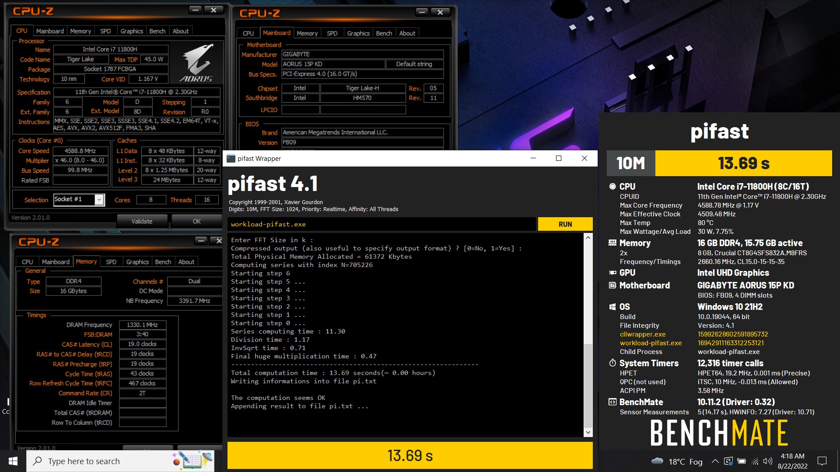Click the volume speaker icon
The height and width of the screenshot is (472, 840).
(x=768, y=461)
